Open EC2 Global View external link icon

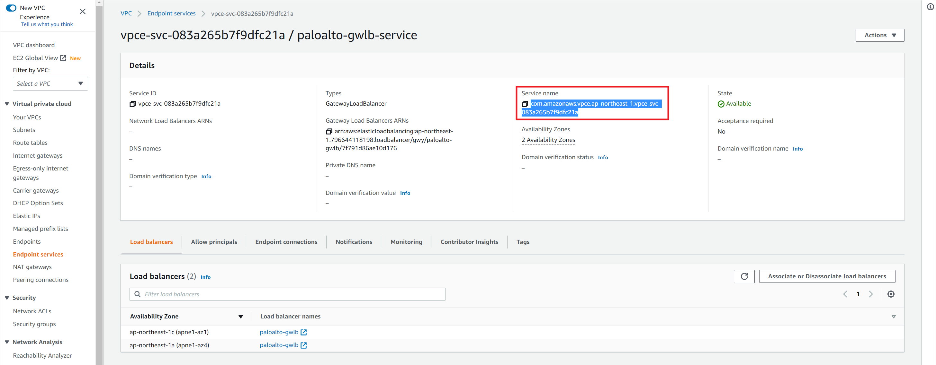point(63,58)
